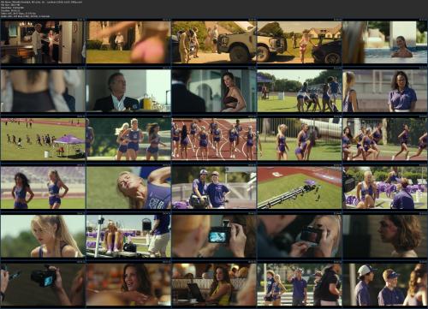Open wide field shot with purple canopy tent
The height and width of the screenshot is (309, 428).
43,140
